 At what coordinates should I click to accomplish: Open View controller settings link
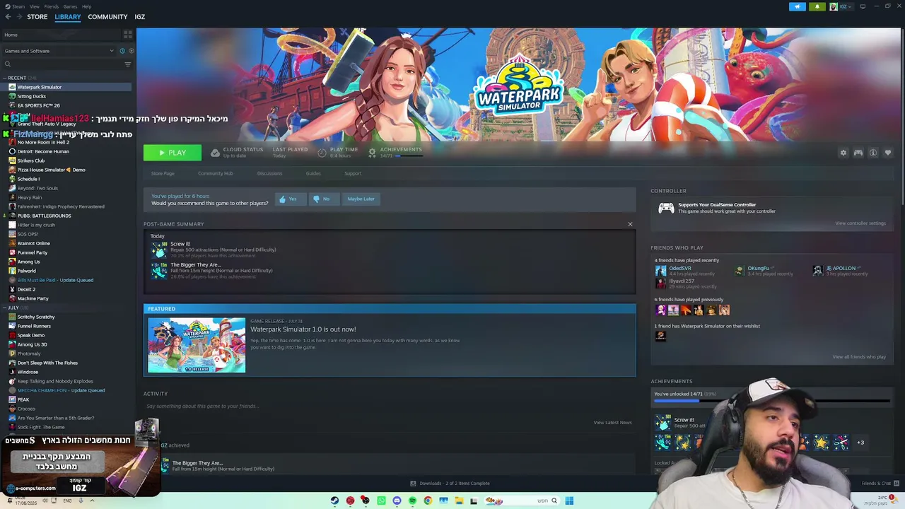point(860,223)
